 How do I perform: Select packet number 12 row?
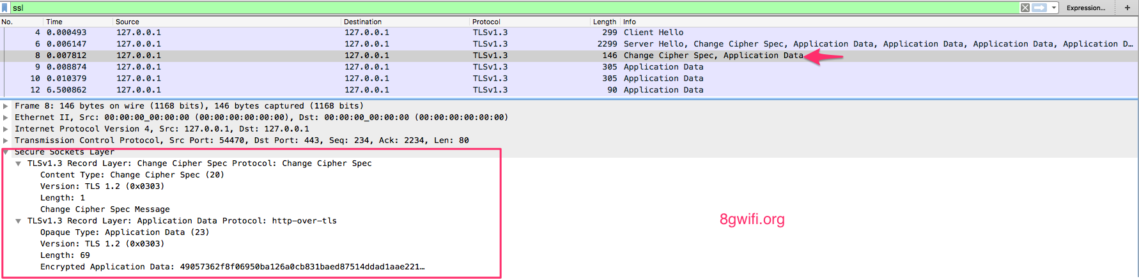pyautogui.click(x=569, y=90)
